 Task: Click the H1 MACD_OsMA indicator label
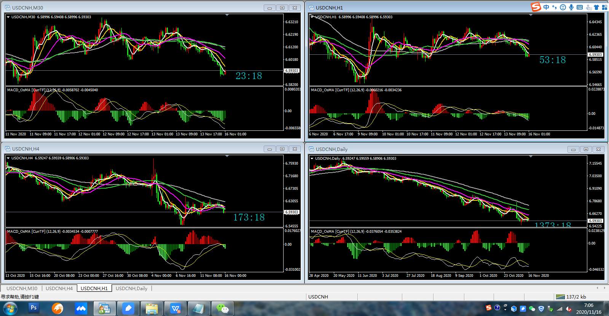coord(356,90)
